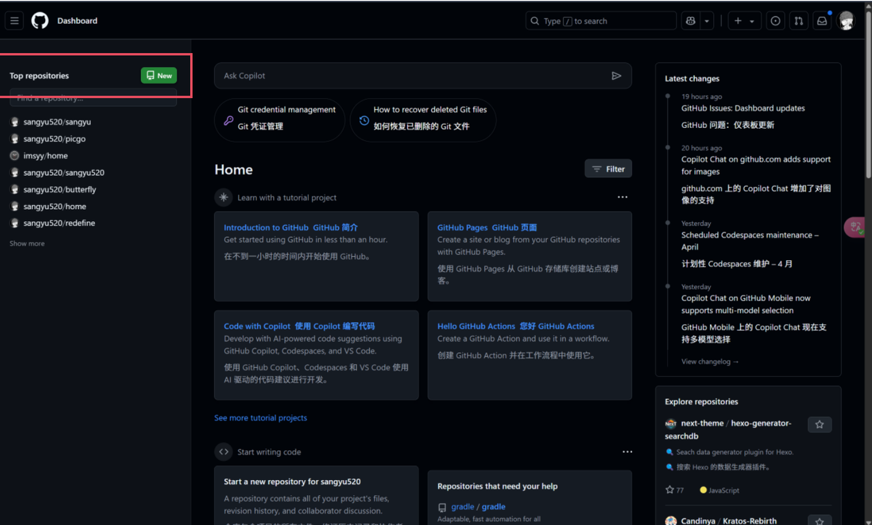872x525 pixels.
Task: Click View changelog link
Action: pyautogui.click(x=710, y=362)
